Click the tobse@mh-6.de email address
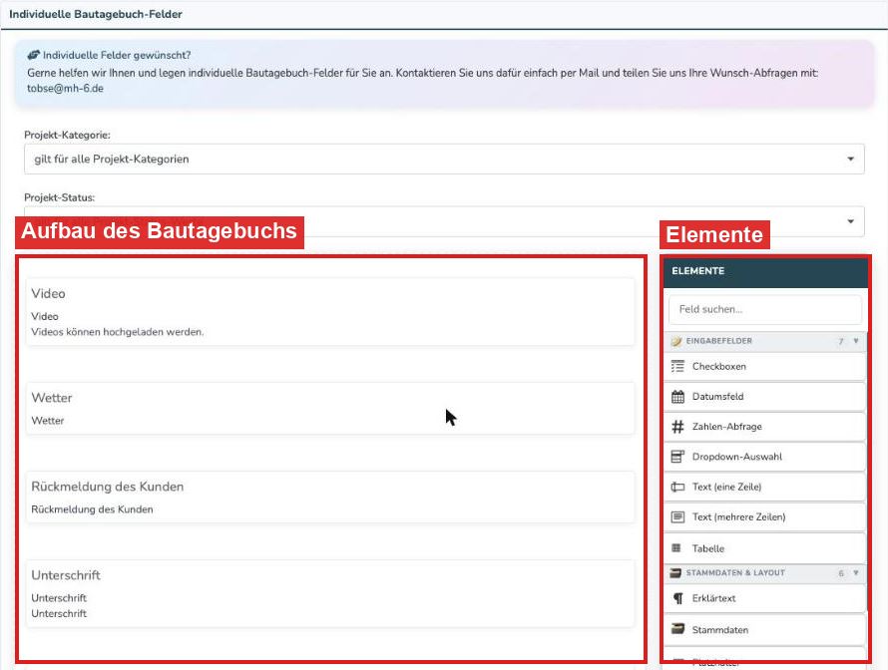The image size is (888, 670). [x=65, y=89]
